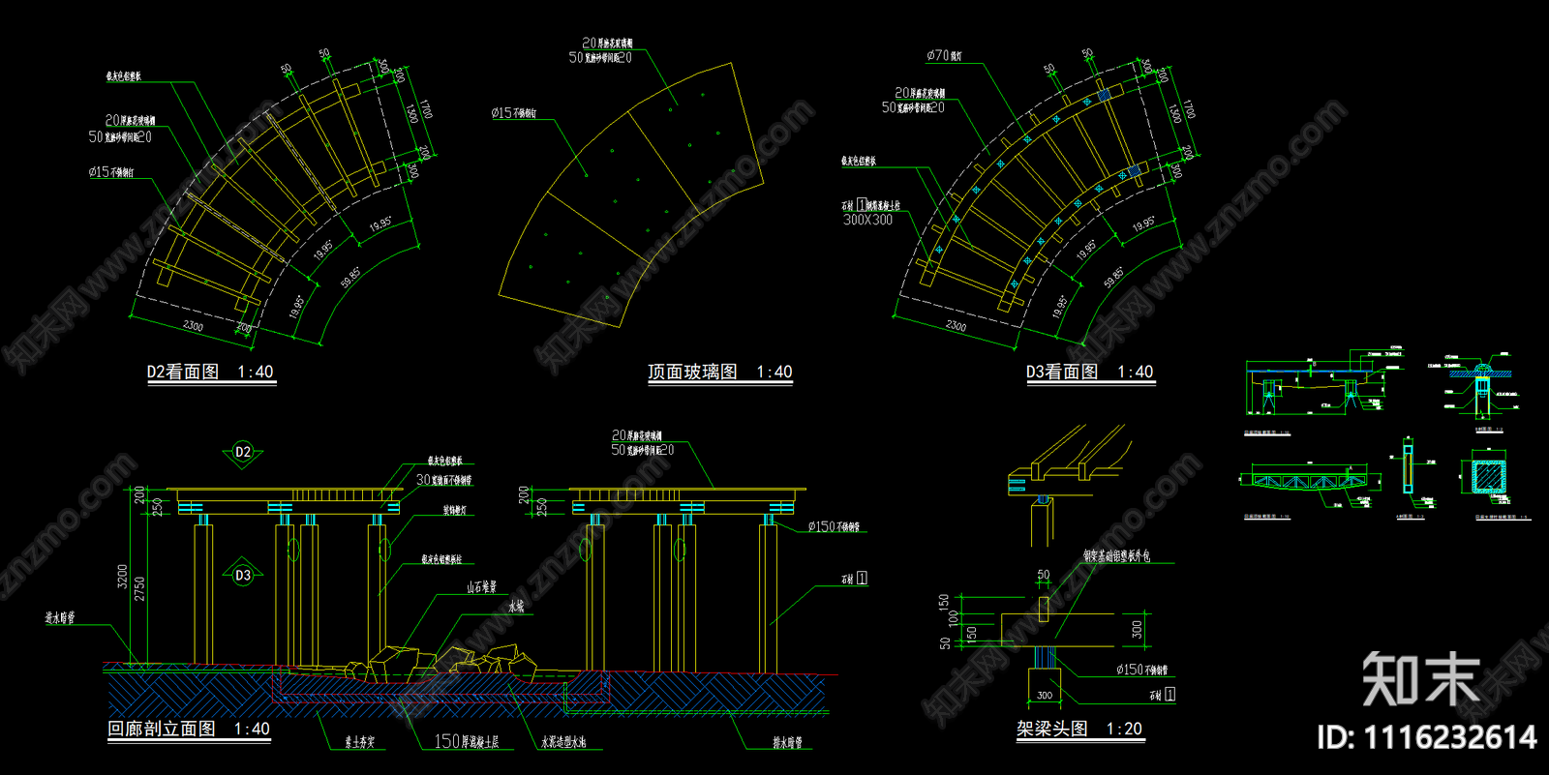Viewport: 1549px width, 775px height.
Task: Select the 59.85° angle in D2 view
Action: tap(350, 277)
